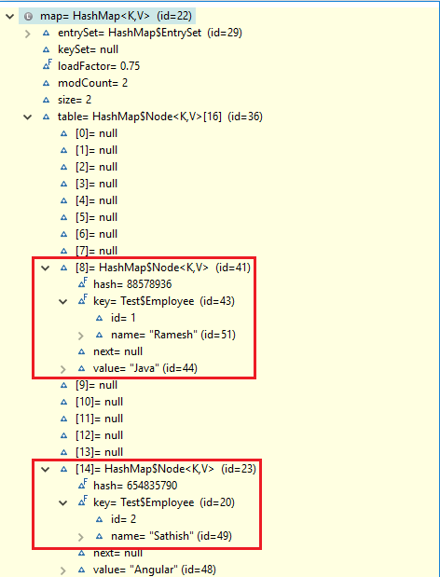Click the field icon beside value "Angular"
This screenshot has height=577, width=440.
click(x=82, y=570)
